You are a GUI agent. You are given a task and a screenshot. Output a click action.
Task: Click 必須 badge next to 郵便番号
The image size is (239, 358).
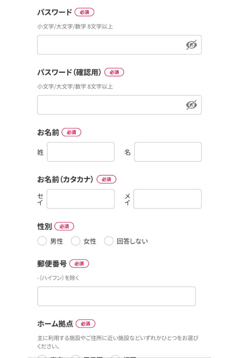pyautogui.click(x=79, y=264)
